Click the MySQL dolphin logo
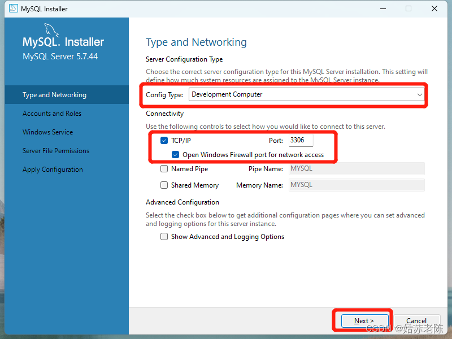This screenshot has height=339, width=452. tap(51, 31)
